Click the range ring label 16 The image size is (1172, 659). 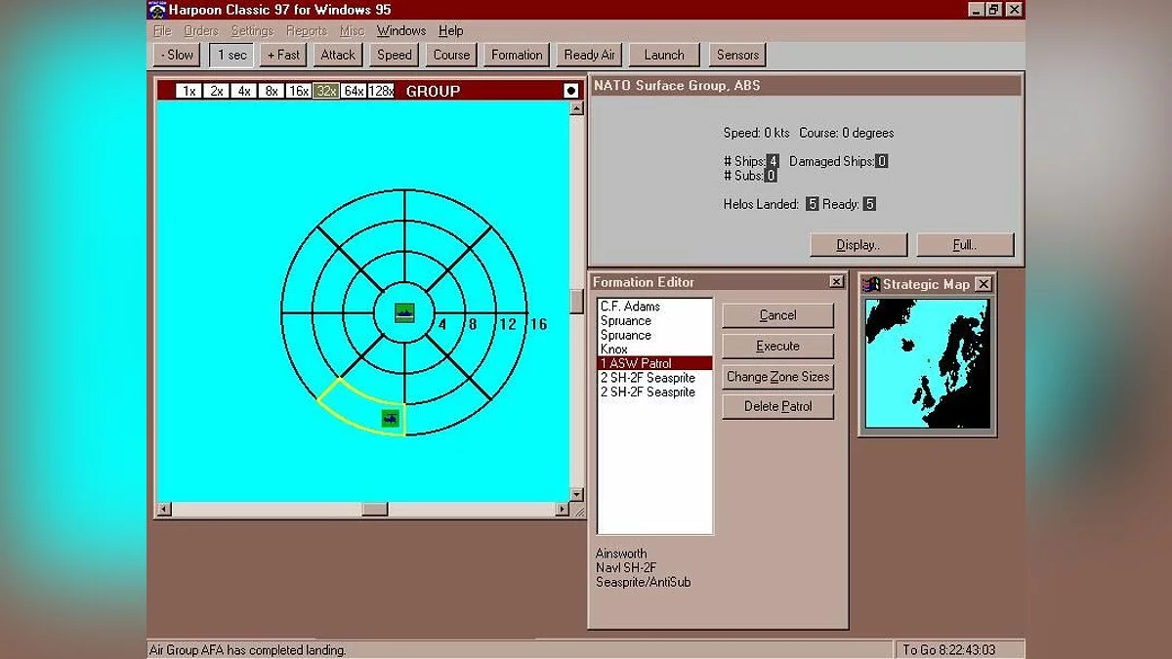[538, 323]
